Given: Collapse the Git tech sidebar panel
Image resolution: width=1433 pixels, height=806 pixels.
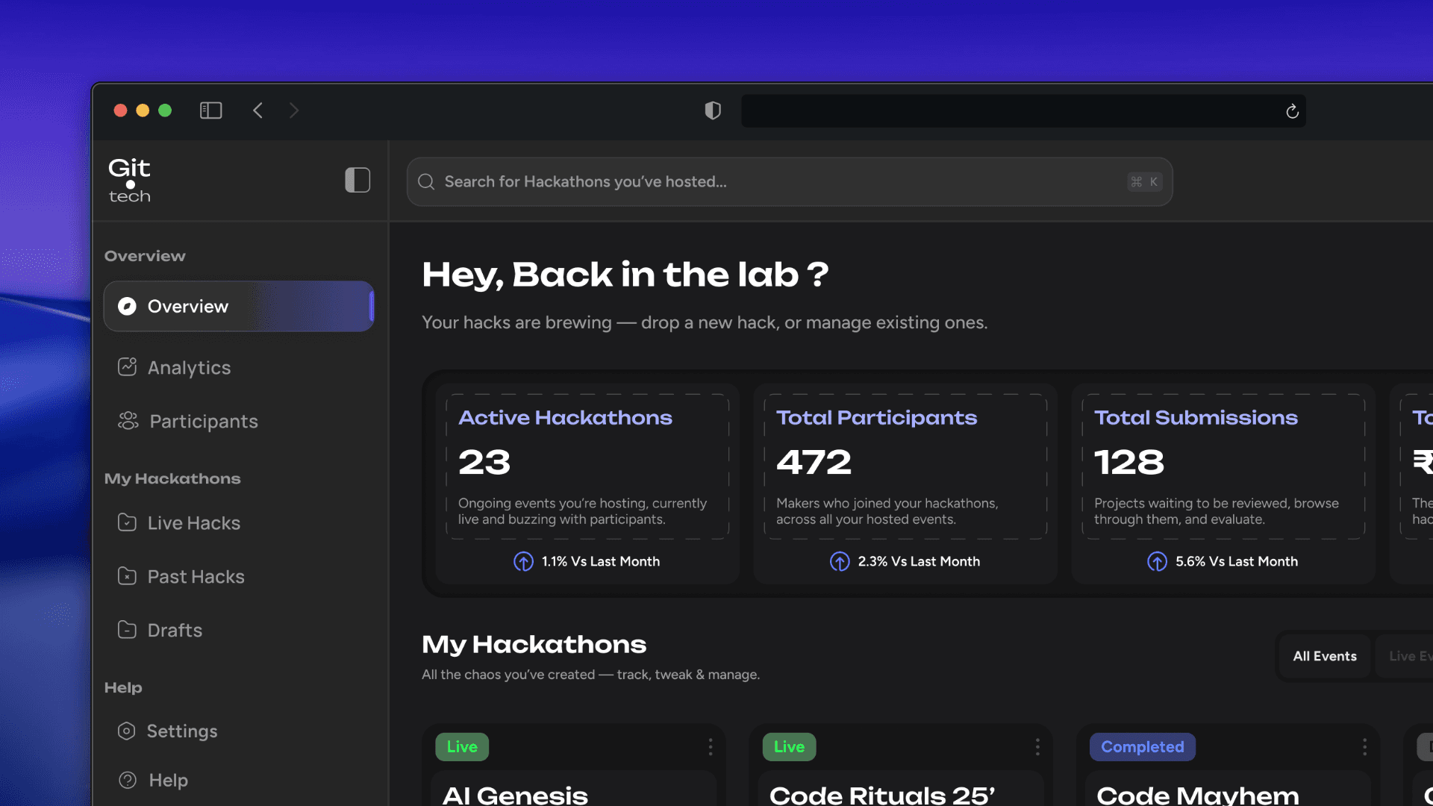Looking at the screenshot, I should (x=358, y=180).
